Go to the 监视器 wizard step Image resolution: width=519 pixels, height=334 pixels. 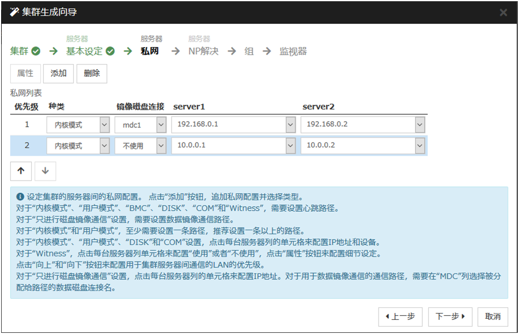pyautogui.click(x=293, y=52)
